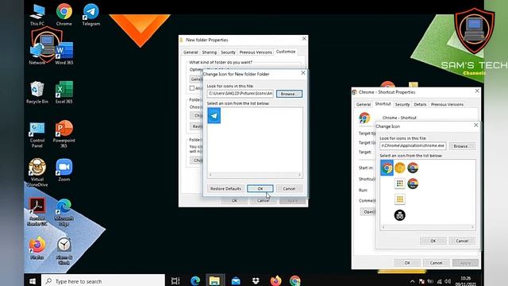Screen dimensions: 508x286
Task: Click Cancel in Chrome Shortcut Properties window
Action: (x=436, y=263)
